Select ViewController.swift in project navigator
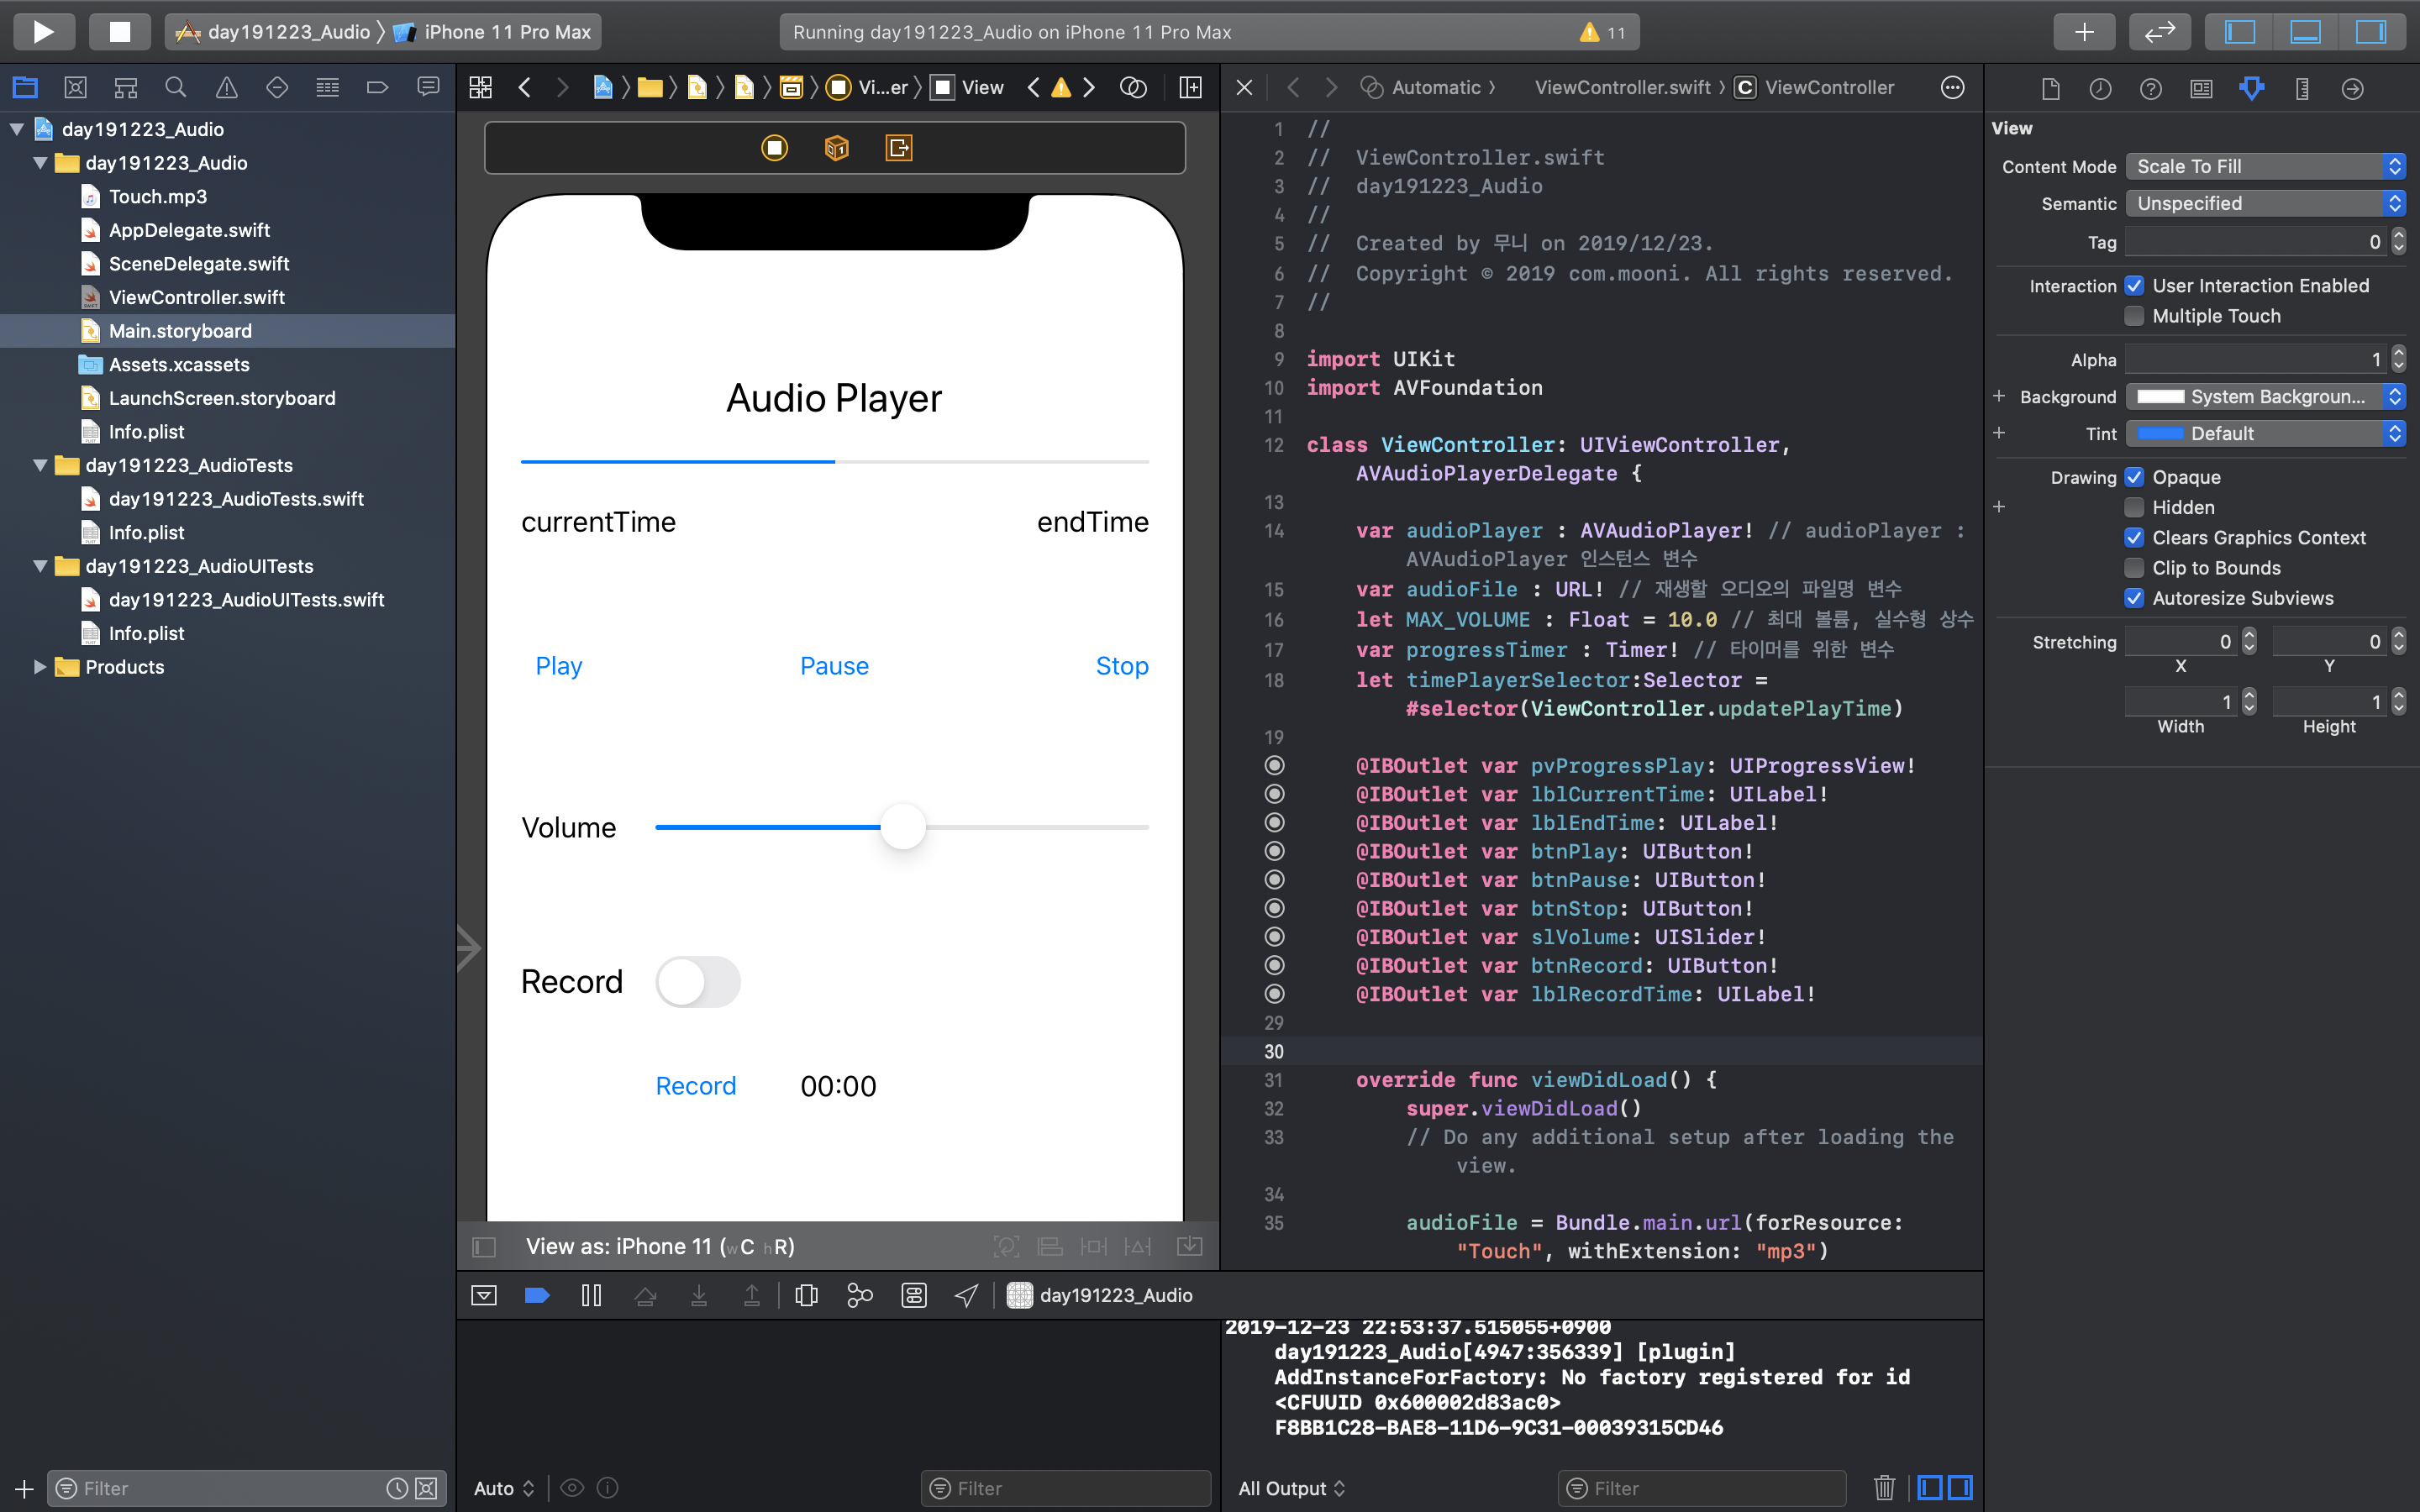 (x=197, y=297)
